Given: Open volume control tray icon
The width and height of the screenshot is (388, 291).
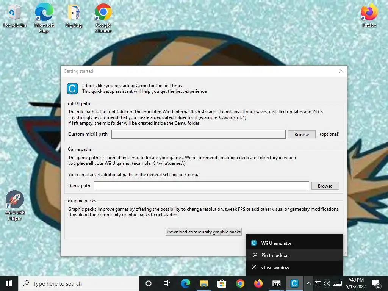Looking at the screenshot, I should [327, 283].
